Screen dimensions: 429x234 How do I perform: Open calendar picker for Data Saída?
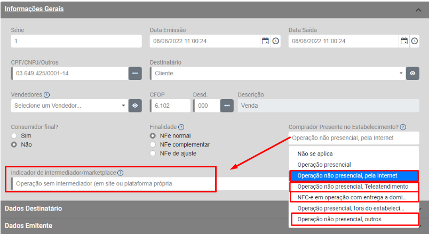404,41
